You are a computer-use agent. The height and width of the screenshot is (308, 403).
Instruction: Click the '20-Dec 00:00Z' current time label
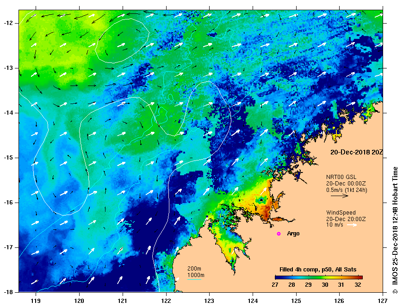tap(346, 184)
